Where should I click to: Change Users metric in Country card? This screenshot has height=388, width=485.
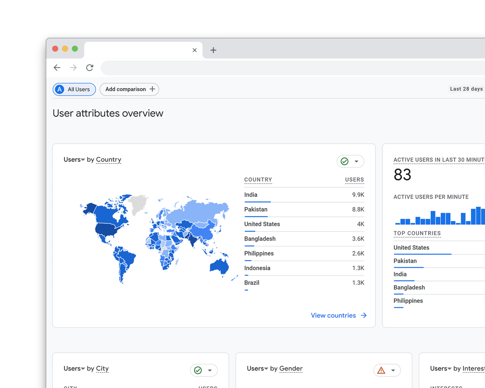(74, 159)
